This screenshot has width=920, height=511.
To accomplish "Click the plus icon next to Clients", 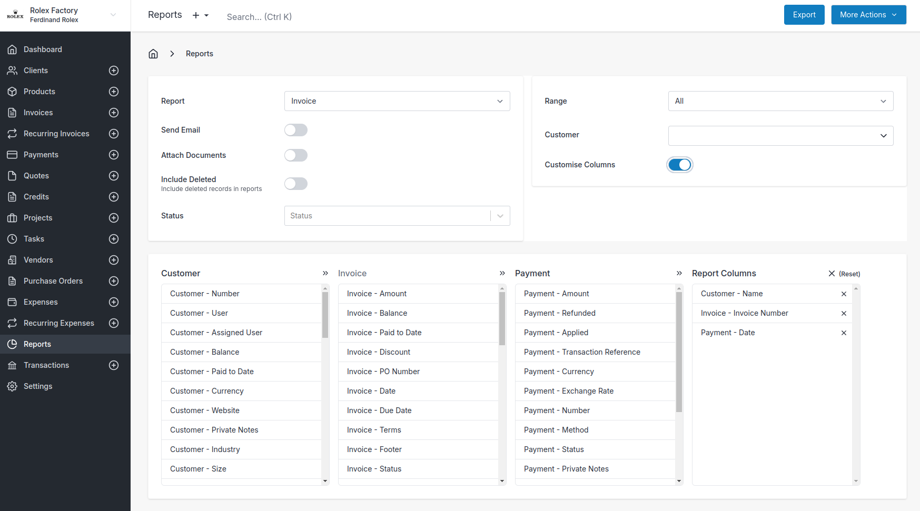I will [114, 71].
